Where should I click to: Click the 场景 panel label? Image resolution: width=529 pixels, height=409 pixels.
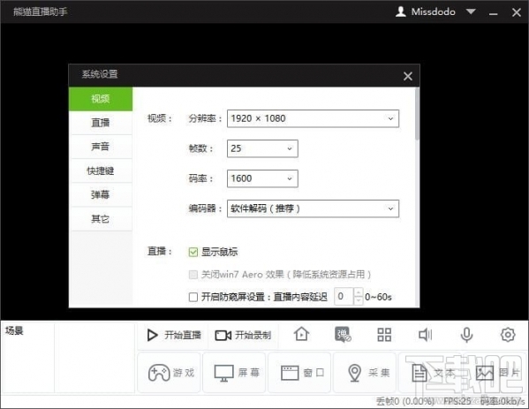tap(14, 330)
